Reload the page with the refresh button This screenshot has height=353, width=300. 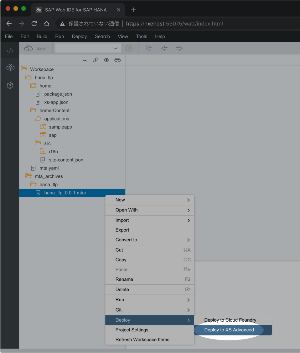click(x=34, y=23)
